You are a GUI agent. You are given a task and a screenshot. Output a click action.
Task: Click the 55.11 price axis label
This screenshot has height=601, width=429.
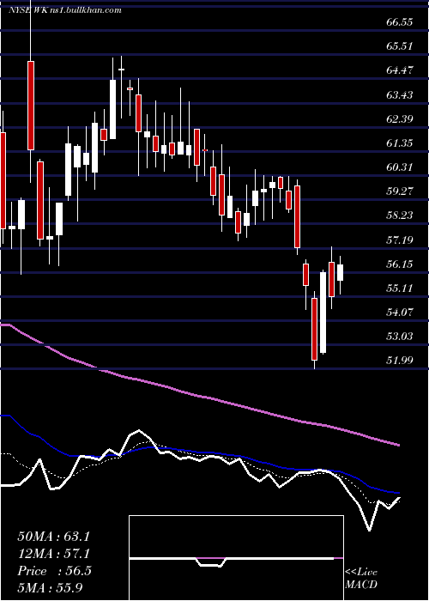(x=400, y=288)
